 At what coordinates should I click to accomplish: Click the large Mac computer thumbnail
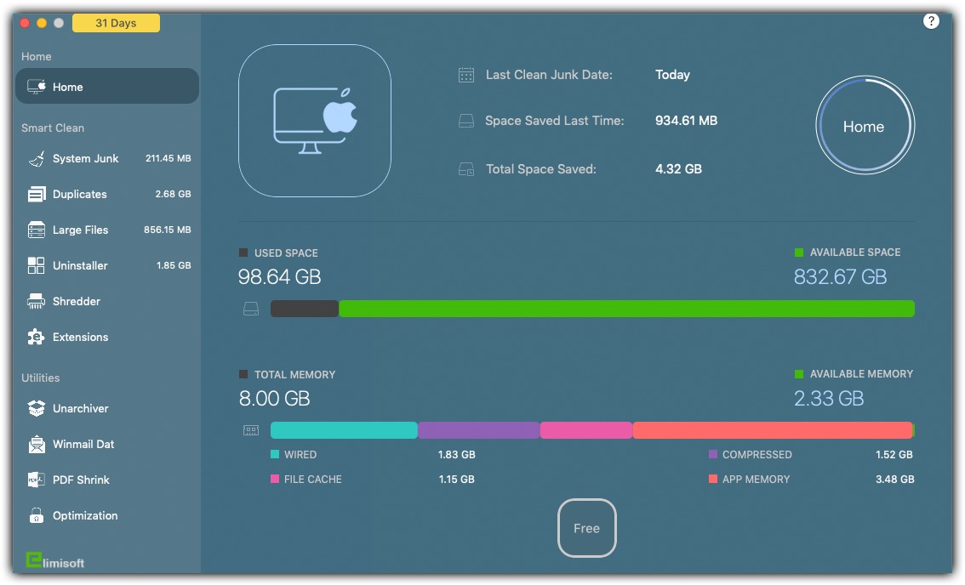pyautogui.click(x=315, y=121)
